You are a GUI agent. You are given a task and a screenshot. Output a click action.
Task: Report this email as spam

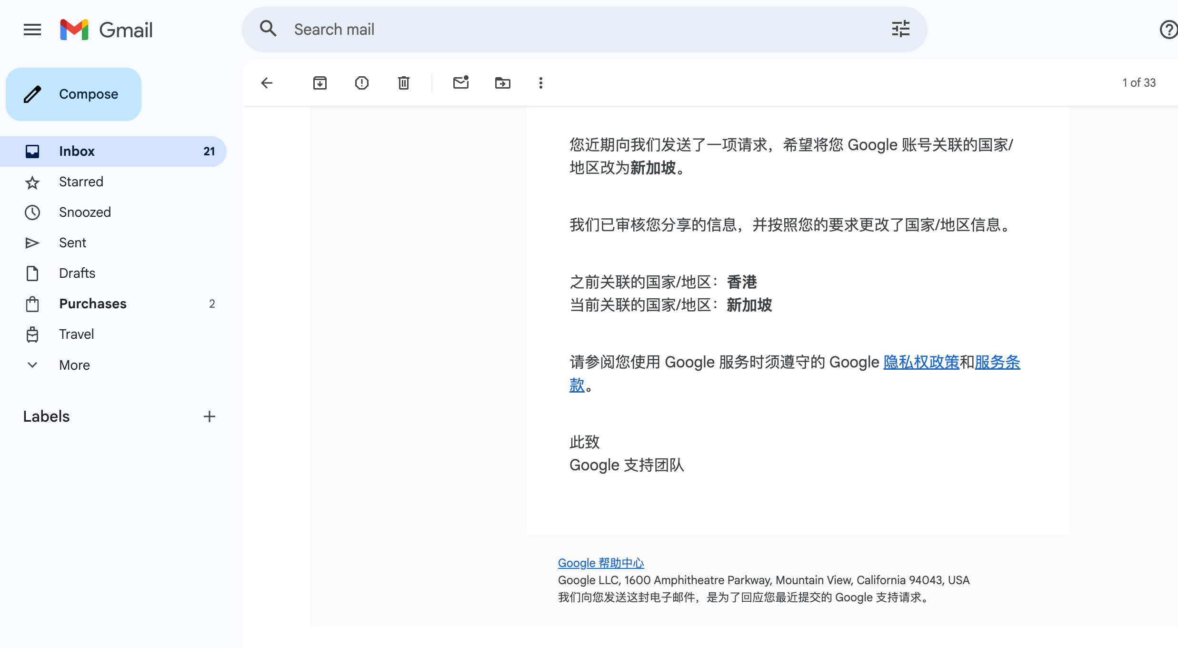tap(362, 83)
